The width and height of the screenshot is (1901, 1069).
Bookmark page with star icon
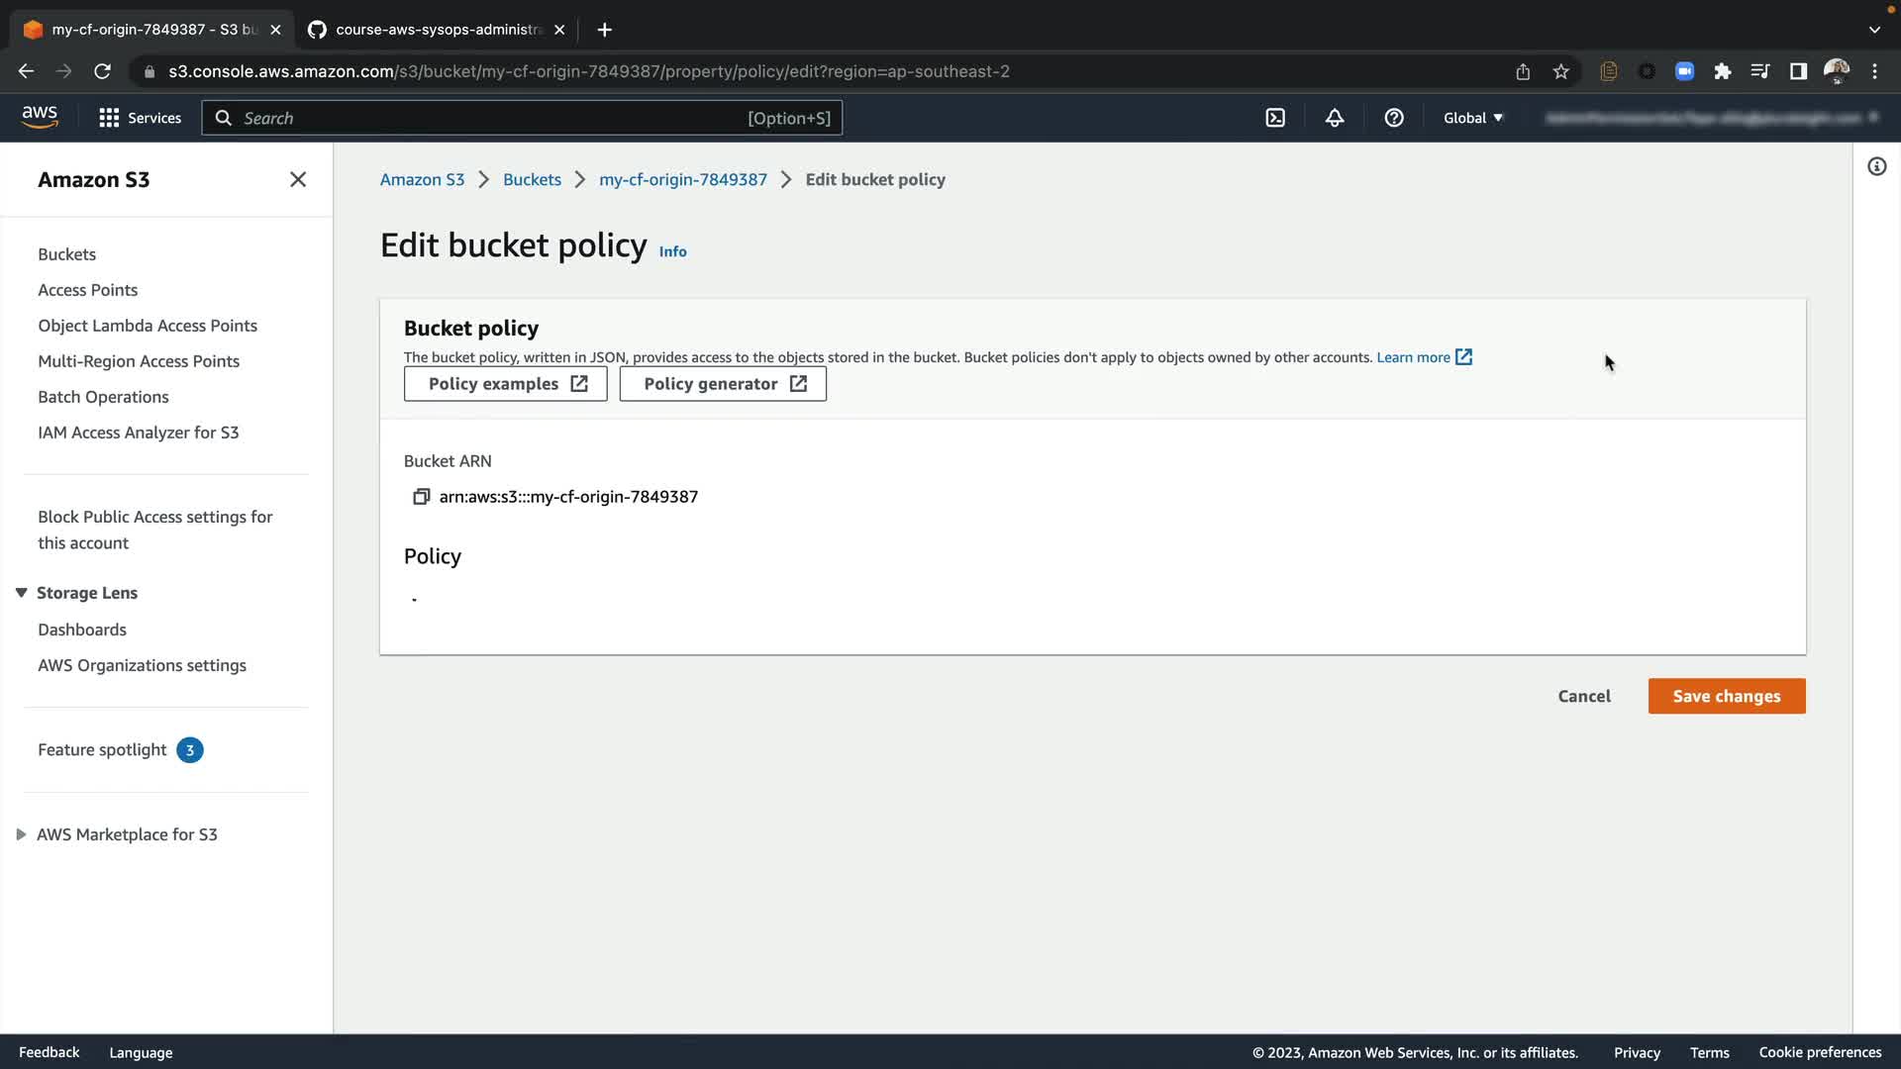[1561, 71]
